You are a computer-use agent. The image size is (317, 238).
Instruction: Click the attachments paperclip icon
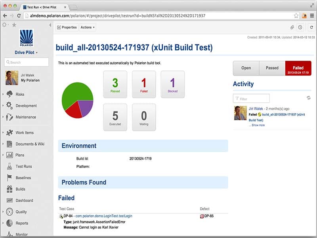click(x=292, y=27)
